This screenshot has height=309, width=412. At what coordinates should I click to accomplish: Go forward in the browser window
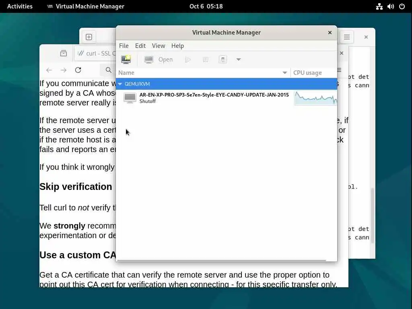[63, 70]
